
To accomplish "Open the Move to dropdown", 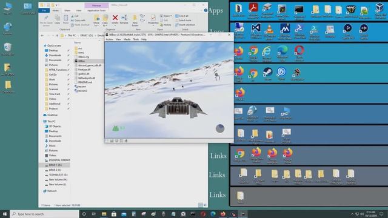I will (x=96, y=21).
